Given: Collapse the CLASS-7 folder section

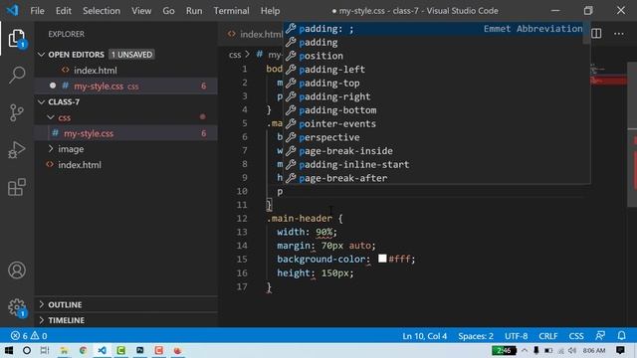Looking at the screenshot, I should [41, 101].
